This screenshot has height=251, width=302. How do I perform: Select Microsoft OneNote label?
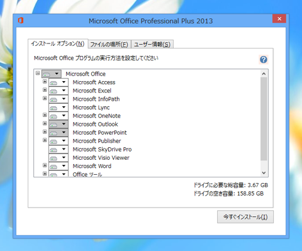(x=96, y=116)
